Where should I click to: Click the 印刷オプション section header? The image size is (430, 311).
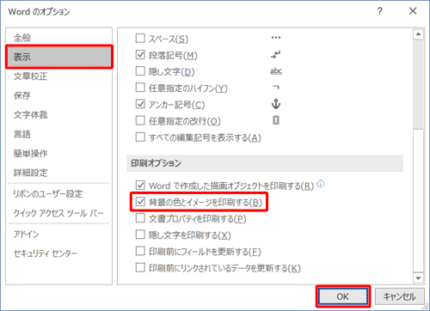(x=265, y=163)
